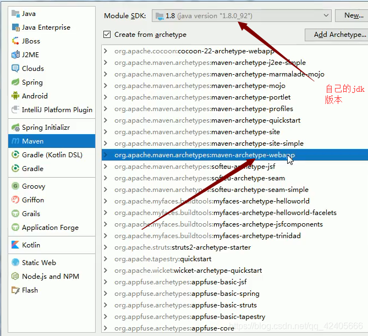Select Java Enterprise project type
Viewport: 368px width, 336px height.
52,27
